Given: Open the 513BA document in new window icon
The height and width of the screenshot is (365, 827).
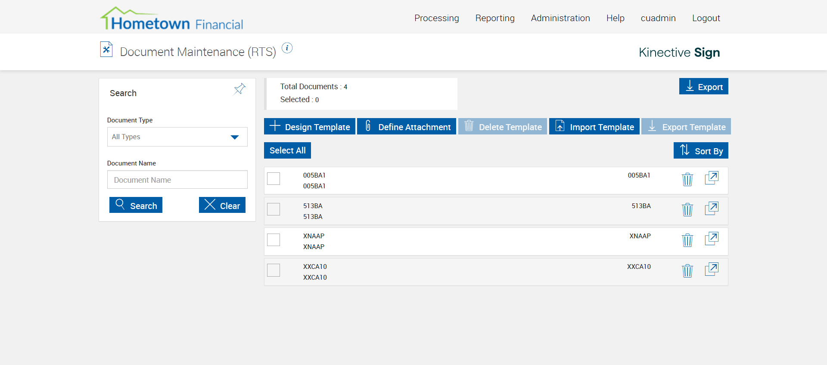Looking at the screenshot, I should click(x=712, y=209).
